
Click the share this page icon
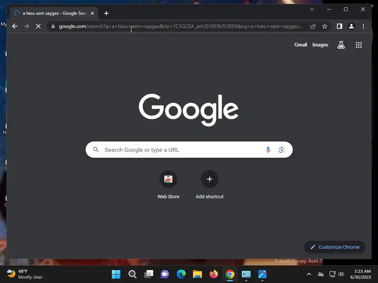pos(313,26)
